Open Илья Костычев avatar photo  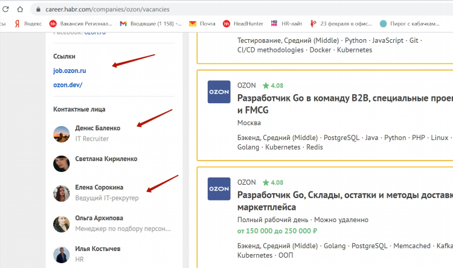pyautogui.click(x=61, y=255)
